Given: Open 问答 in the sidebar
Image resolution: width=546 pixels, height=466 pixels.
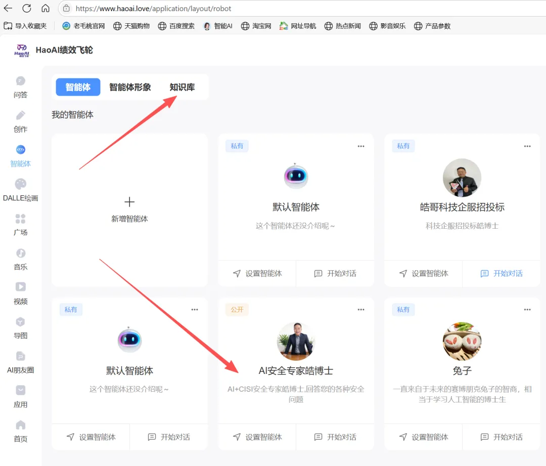Looking at the screenshot, I should coord(21,88).
